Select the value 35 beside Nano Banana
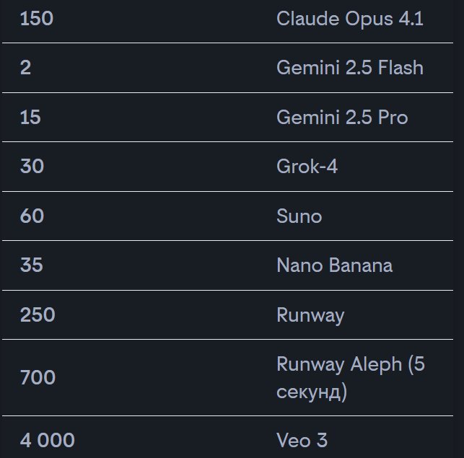The width and height of the screenshot is (464, 458). [x=32, y=265]
